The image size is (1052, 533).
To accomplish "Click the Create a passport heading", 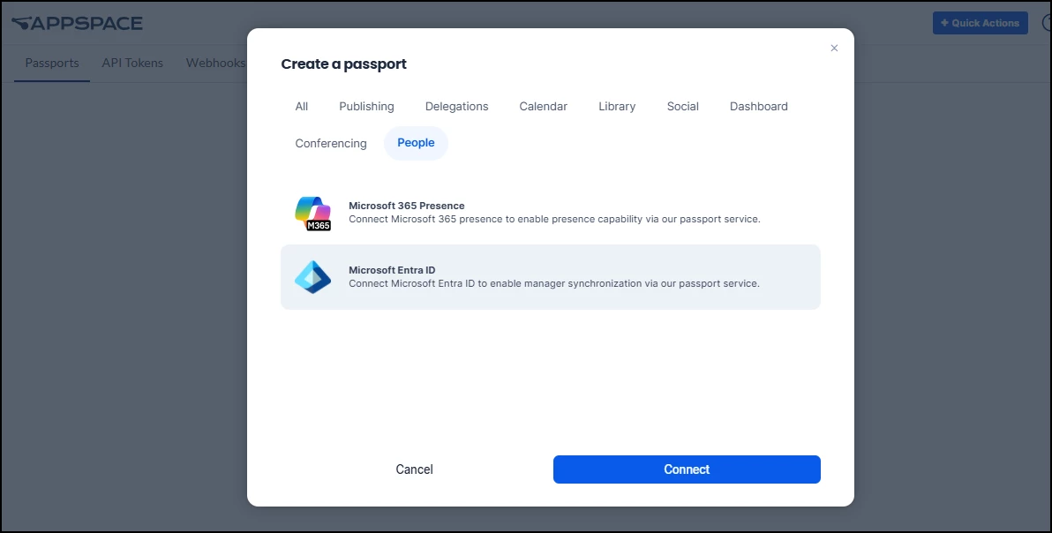I will pyautogui.click(x=343, y=64).
